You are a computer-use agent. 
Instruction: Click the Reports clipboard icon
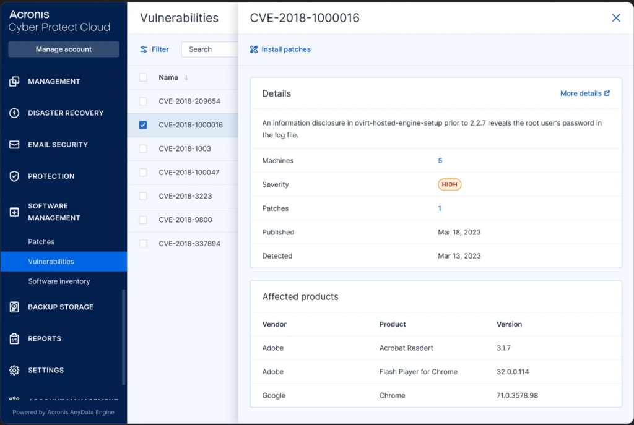[x=13, y=338]
